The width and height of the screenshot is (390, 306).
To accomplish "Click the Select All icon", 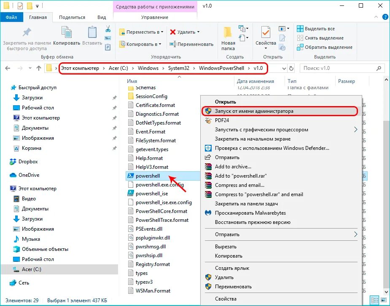I will pyautogui.click(x=300, y=29).
